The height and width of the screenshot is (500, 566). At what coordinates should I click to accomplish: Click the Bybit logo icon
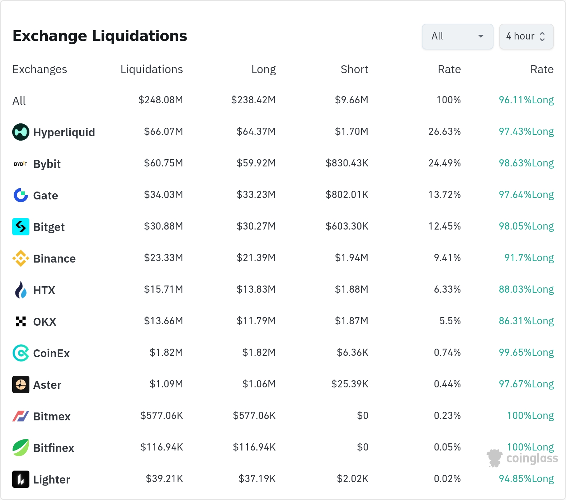click(21, 164)
